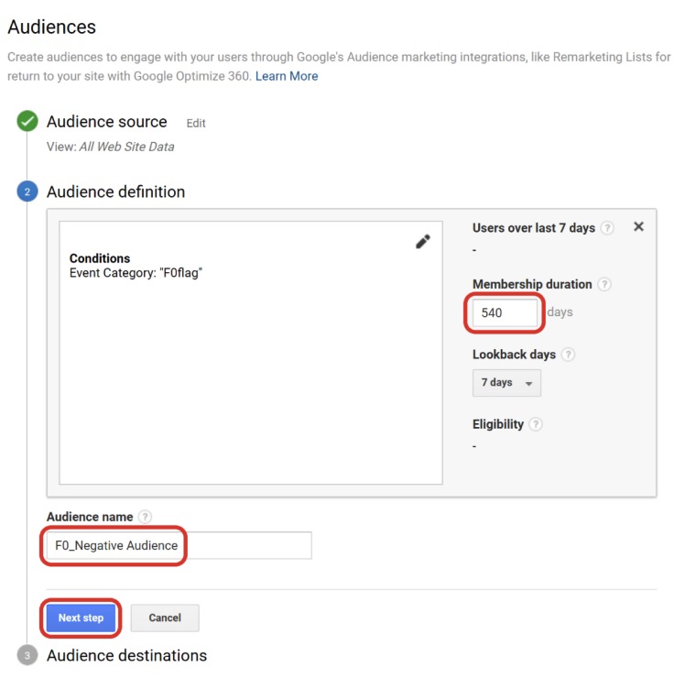
Task: Click the pencil icon to edit conditions
Action: (x=422, y=242)
